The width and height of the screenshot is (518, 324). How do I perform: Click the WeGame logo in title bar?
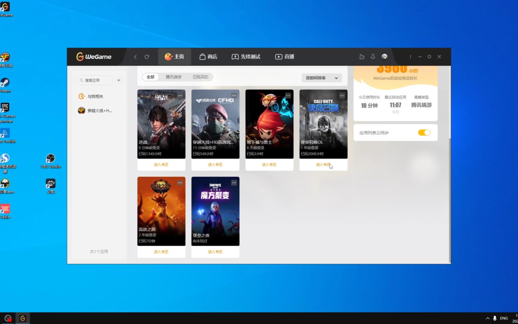coord(94,56)
